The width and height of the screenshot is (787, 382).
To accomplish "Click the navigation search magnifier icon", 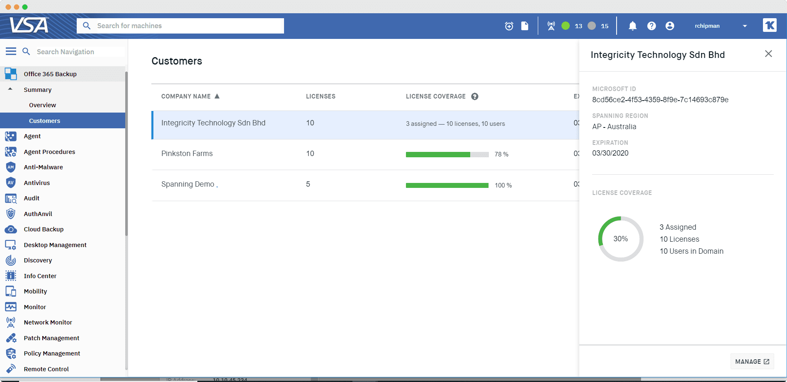I will pos(26,51).
